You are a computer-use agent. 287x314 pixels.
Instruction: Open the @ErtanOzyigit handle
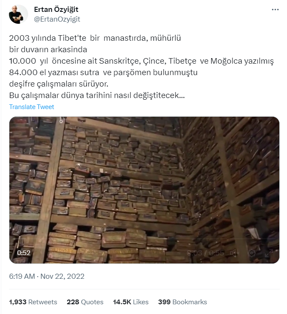[x=57, y=19]
